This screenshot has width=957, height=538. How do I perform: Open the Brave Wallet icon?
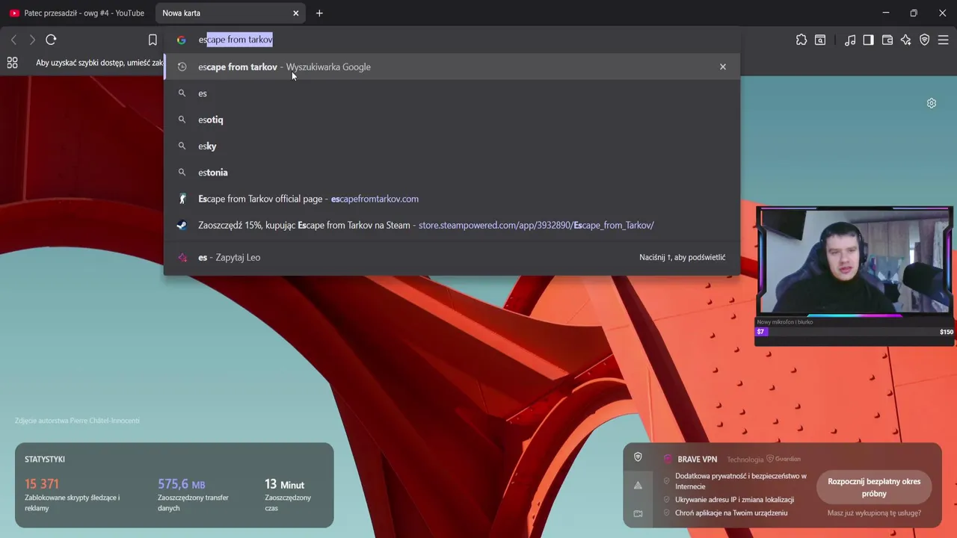(x=887, y=40)
